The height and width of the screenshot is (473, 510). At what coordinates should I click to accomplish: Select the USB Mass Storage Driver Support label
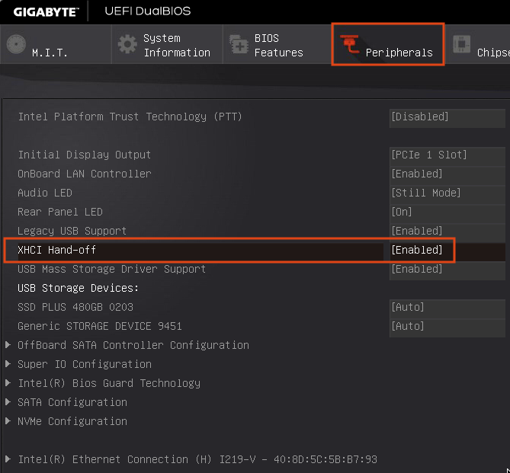pos(111,270)
